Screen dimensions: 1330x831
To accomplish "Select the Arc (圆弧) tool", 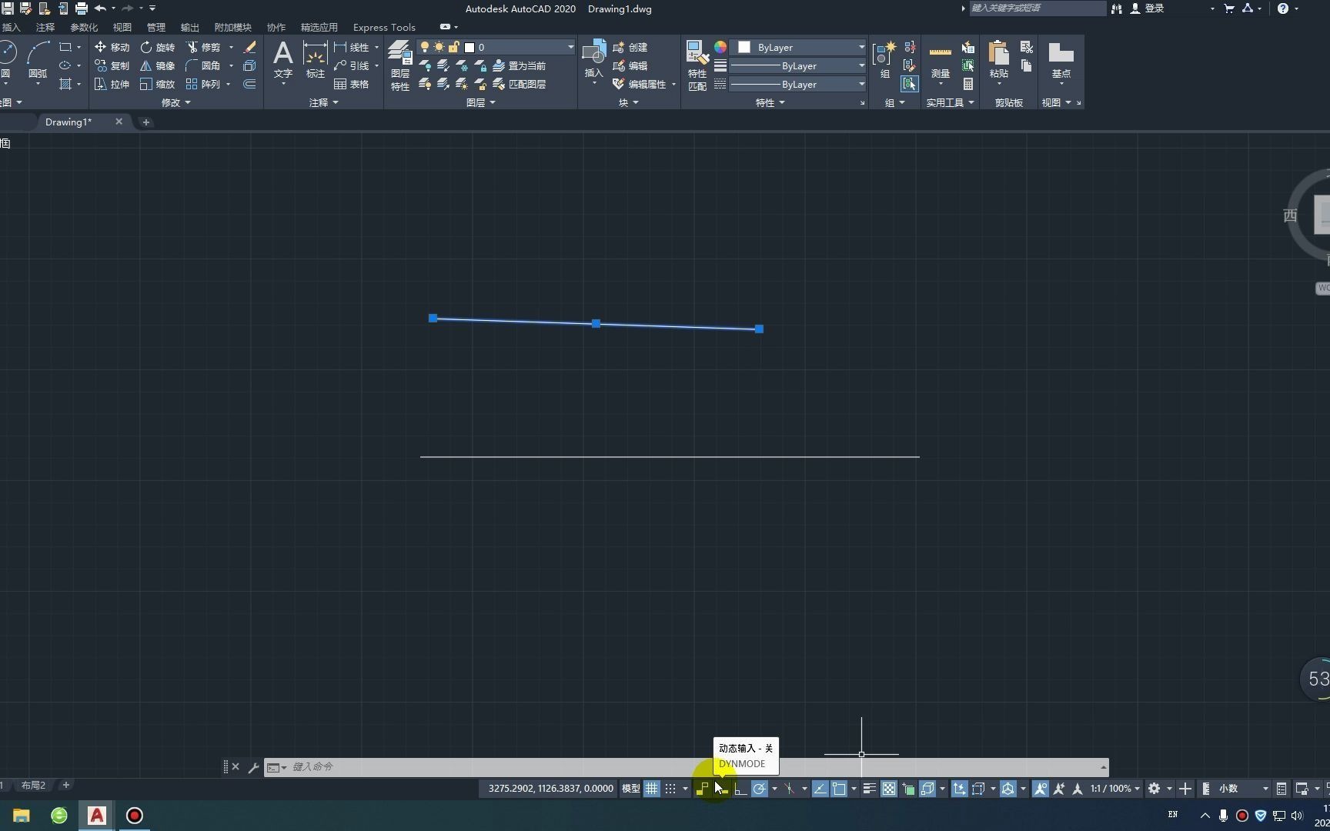I will point(38,60).
